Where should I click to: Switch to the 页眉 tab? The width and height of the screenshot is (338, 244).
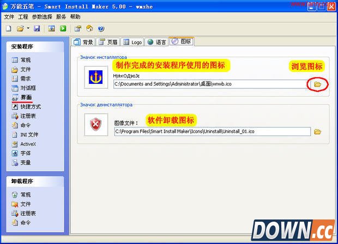108,42
